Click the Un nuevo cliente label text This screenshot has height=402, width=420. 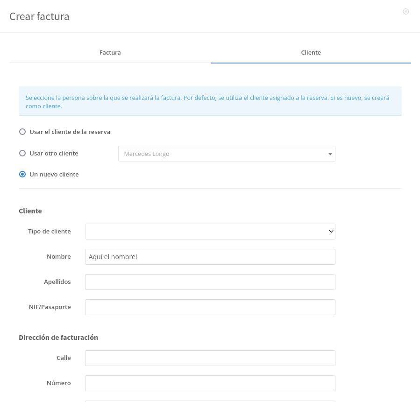click(54, 174)
